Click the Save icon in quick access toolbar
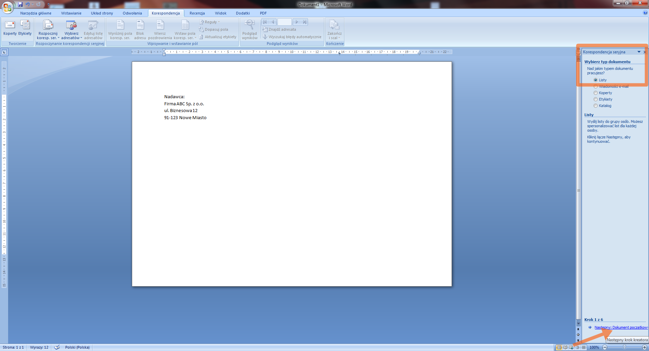 pos(20,4)
